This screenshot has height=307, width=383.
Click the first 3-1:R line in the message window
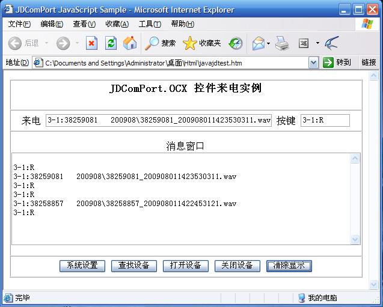pyautogui.click(x=24, y=168)
